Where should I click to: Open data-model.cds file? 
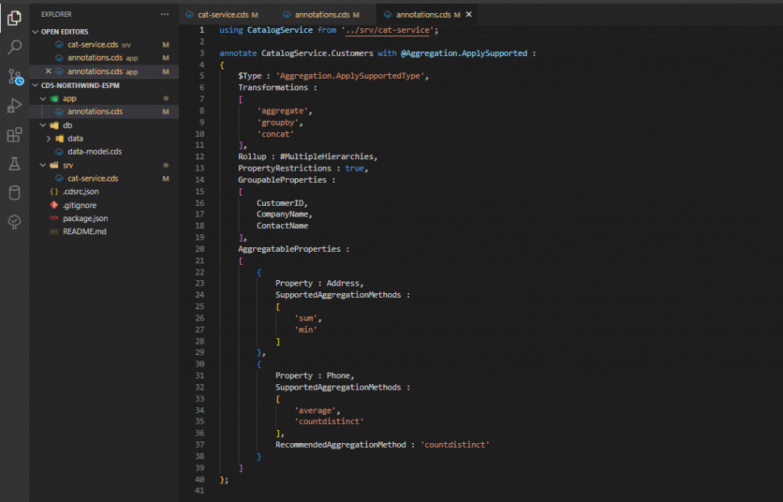coord(104,152)
